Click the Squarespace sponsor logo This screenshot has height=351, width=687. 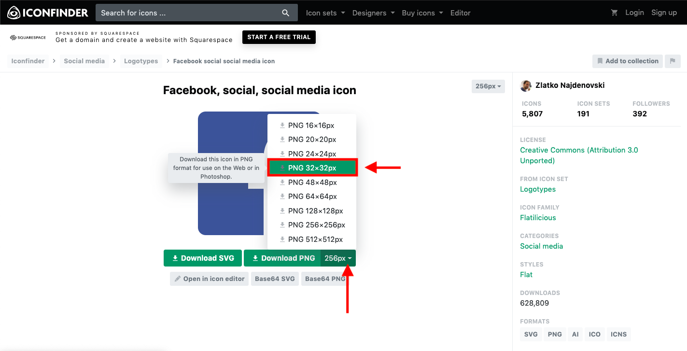point(28,36)
